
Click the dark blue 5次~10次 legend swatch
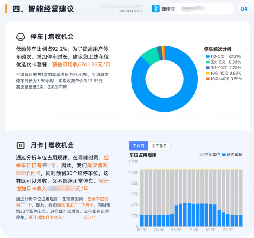coord(207,67)
